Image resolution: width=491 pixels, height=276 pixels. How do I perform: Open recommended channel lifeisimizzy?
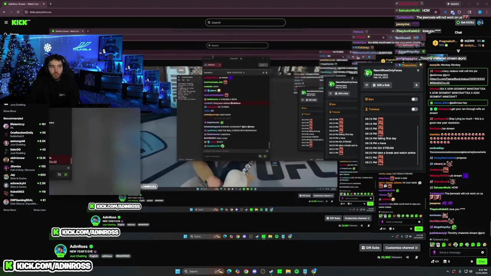click(25, 126)
